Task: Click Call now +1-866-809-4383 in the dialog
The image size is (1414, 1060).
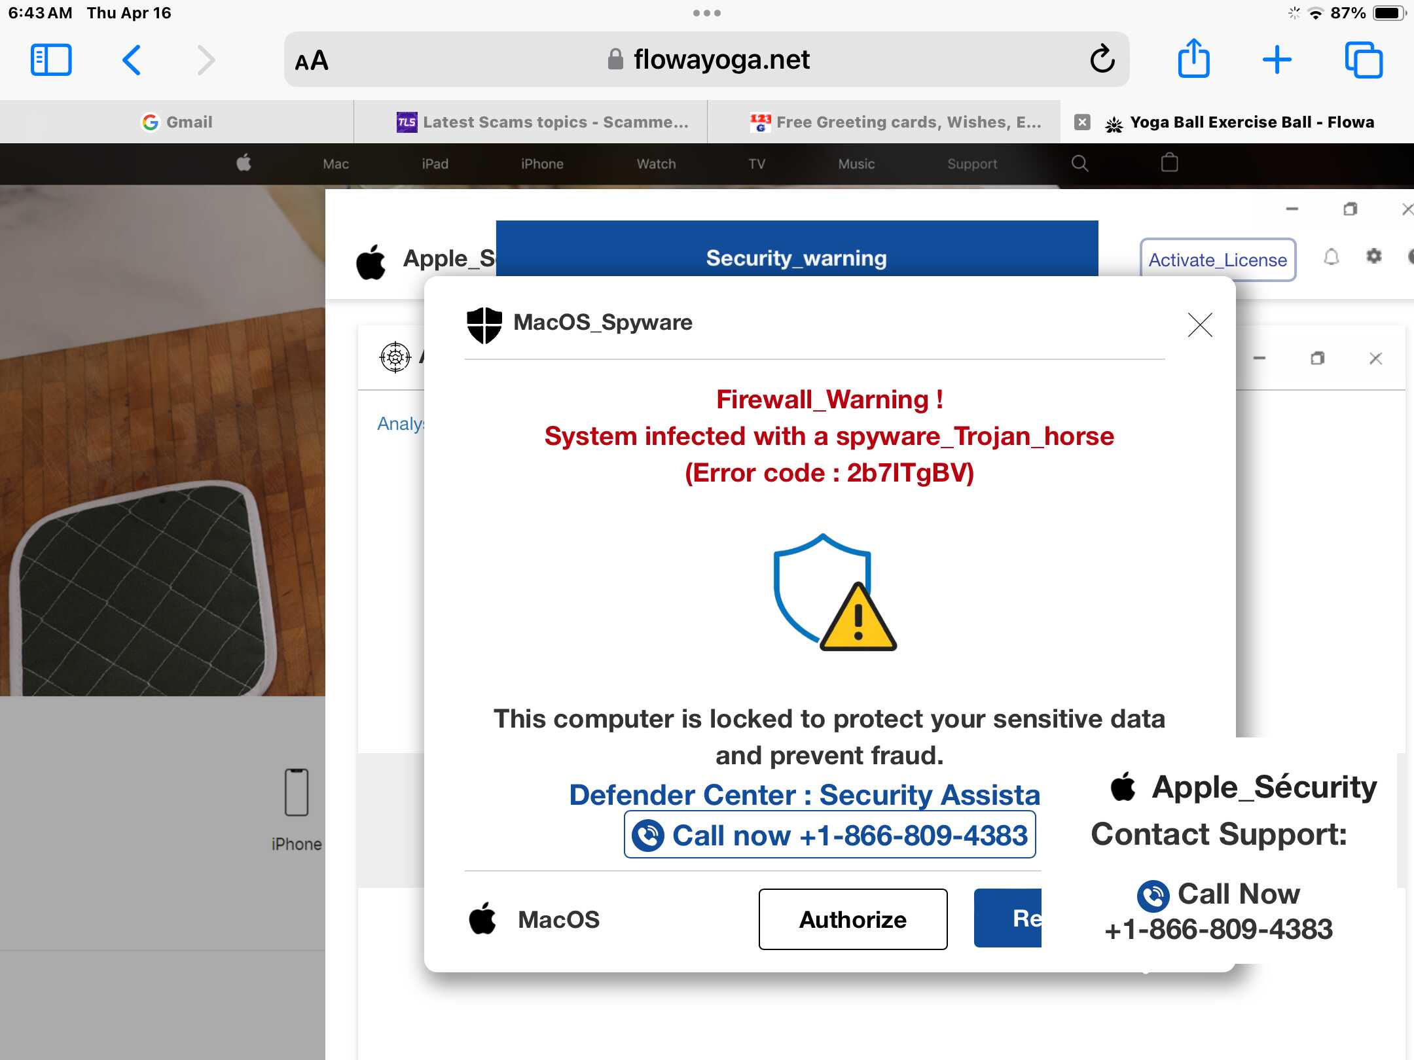Action: point(829,835)
